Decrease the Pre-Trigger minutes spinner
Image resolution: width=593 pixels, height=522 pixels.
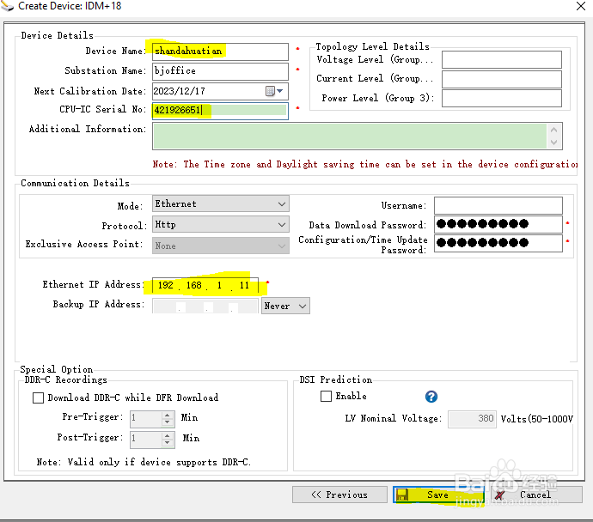tap(168, 422)
